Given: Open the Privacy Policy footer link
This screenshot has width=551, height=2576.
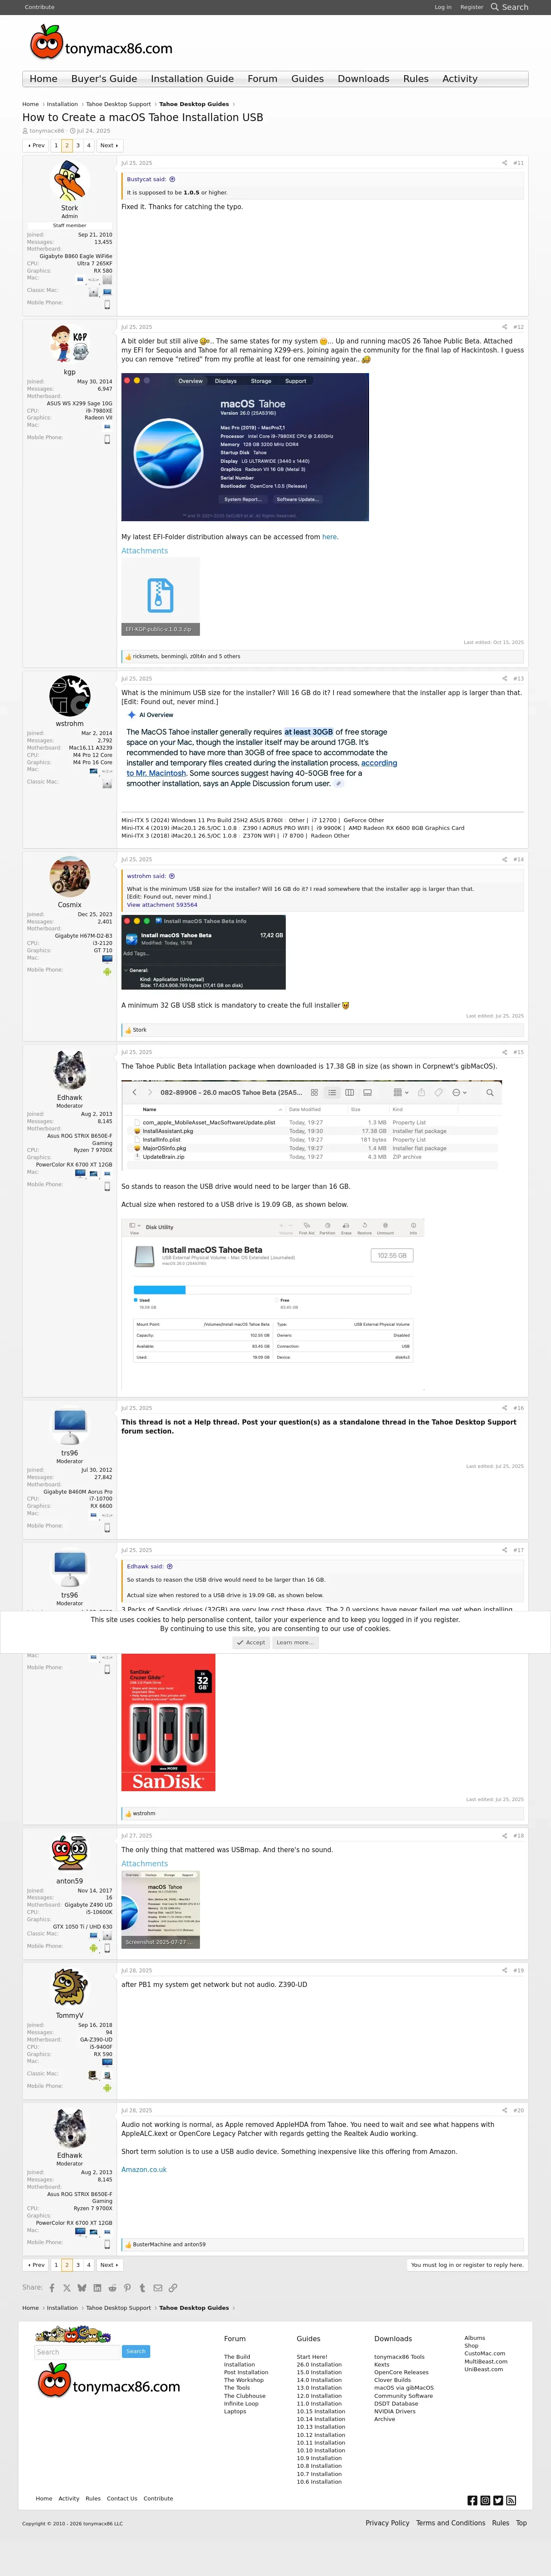Looking at the screenshot, I should (x=387, y=2523).
